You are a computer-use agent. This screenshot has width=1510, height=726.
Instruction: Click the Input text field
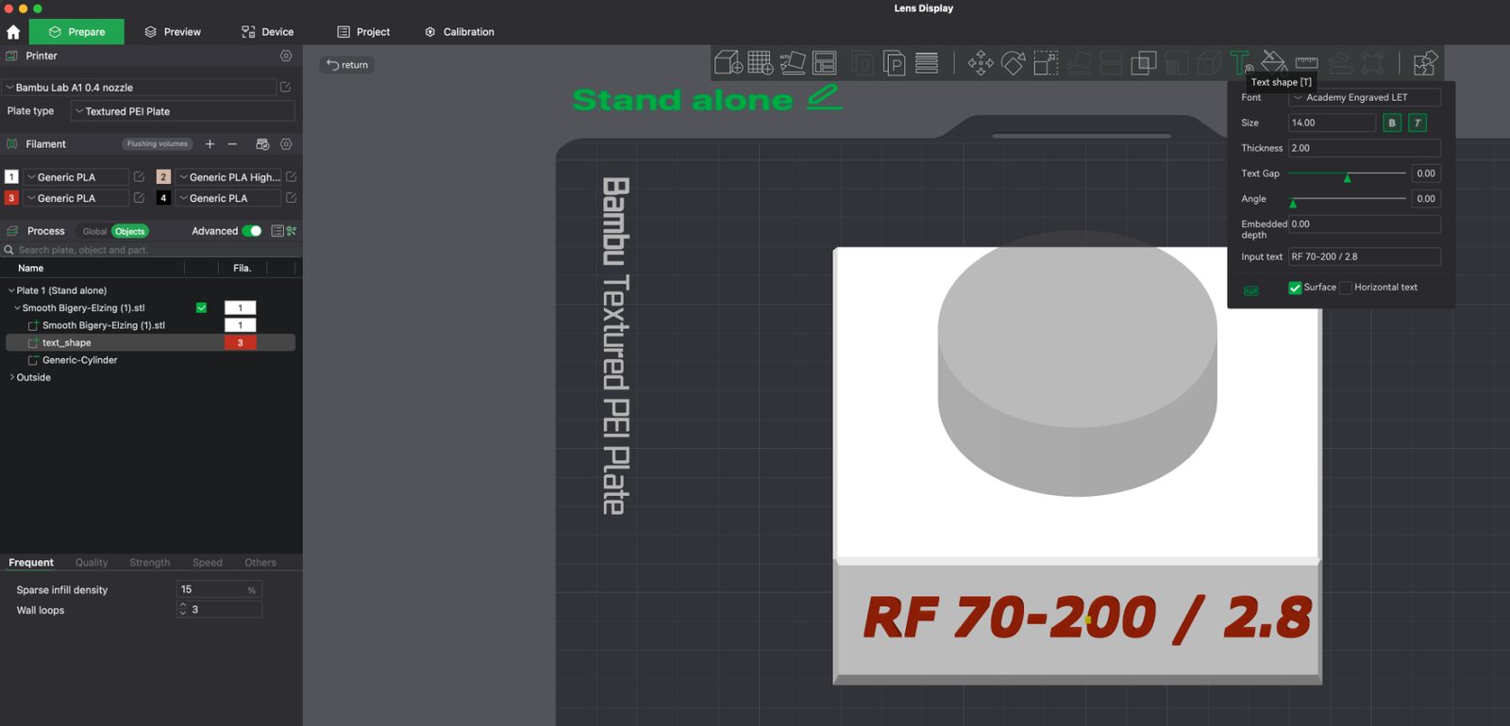pyautogui.click(x=1365, y=256)
